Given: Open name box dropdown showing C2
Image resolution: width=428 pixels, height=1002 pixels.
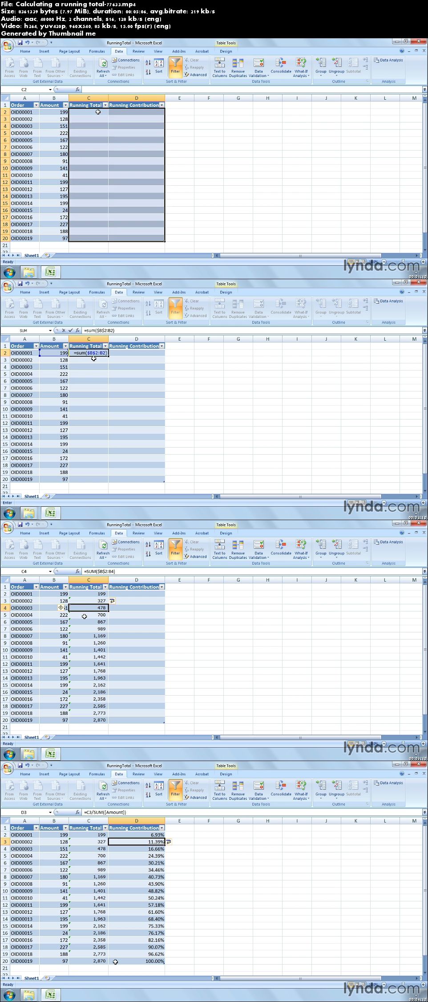Looking at the screenshot, I should tap(50, 90).
